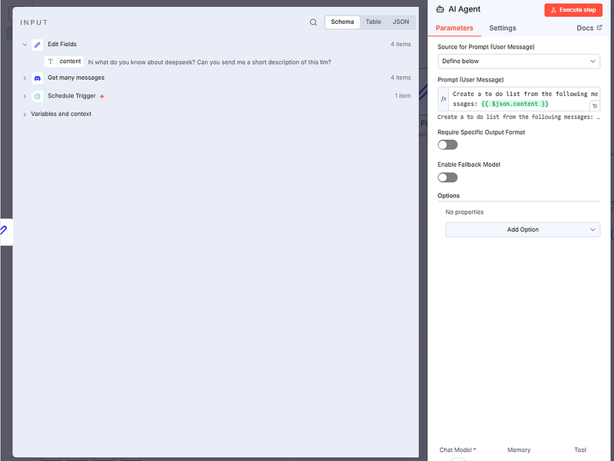The height and width of the screenshot is (461, 614).
Task: Open the Settings tab
Action: click(x=503, y=28)
